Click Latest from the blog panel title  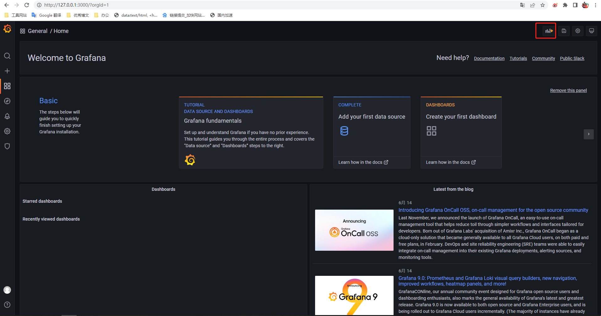click(453, 189)
